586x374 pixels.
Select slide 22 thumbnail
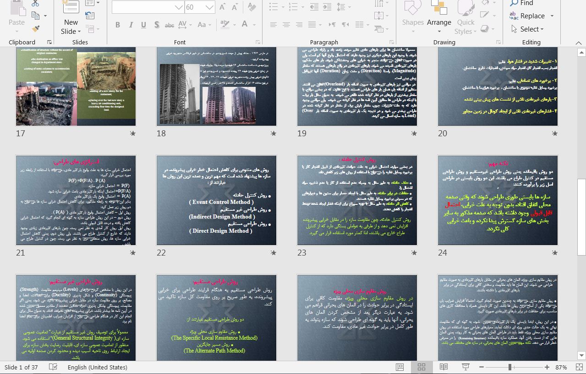coord(216,200)
